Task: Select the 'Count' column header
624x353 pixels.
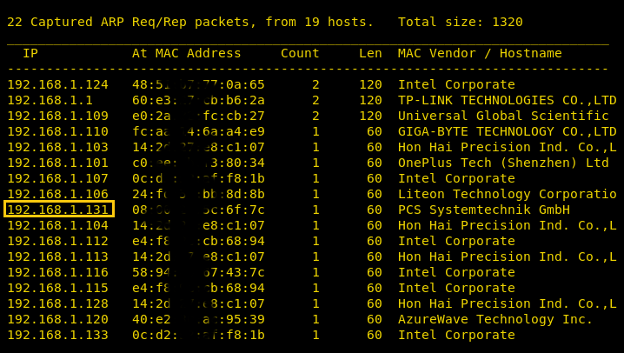Action: 300,53
